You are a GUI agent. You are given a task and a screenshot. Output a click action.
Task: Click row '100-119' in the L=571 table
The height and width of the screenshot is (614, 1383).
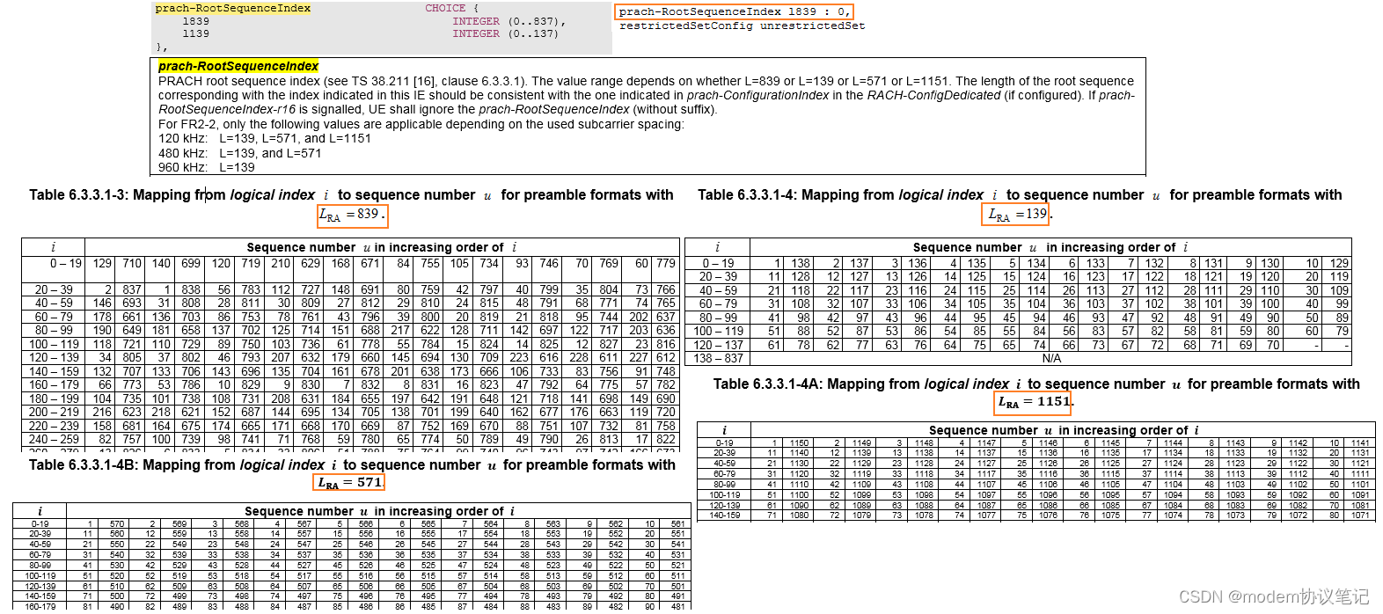(x=351, y=575)
